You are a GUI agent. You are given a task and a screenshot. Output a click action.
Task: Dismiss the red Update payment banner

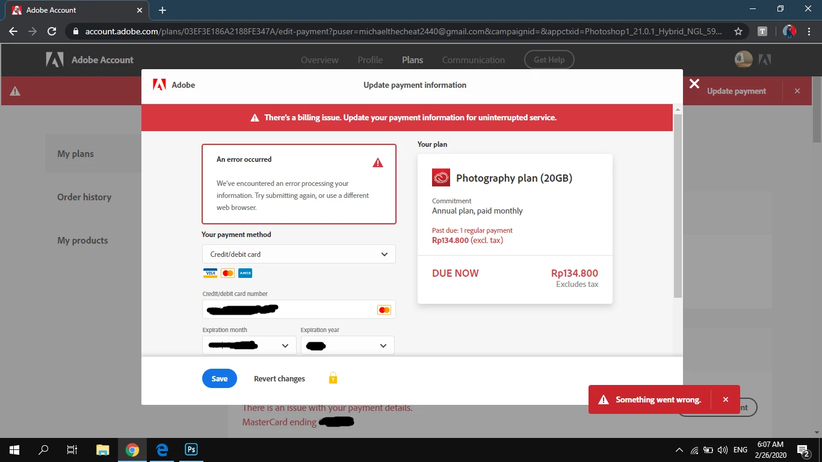(797, 91)
